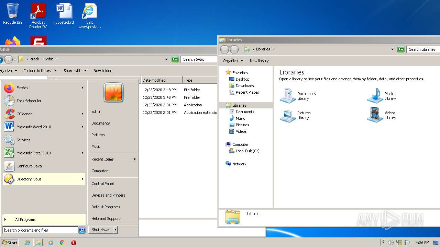The width and height of the screenshot is (440, 247).
Task: Open the media player taskbar icon
Action: [x=51, y=243]
